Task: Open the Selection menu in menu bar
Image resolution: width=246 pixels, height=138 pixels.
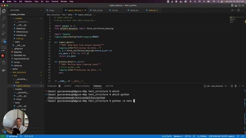Action: click(28, 2)
